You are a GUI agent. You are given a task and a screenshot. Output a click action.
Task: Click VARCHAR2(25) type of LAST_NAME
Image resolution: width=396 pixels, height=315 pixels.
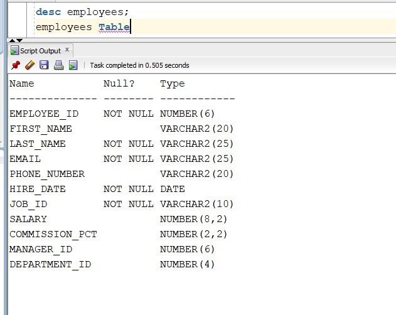(x=196, y=144)
